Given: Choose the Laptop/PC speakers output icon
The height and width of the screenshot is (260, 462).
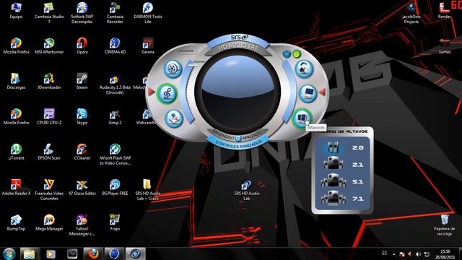Looking at the screenshot, I should pos(308,94).
